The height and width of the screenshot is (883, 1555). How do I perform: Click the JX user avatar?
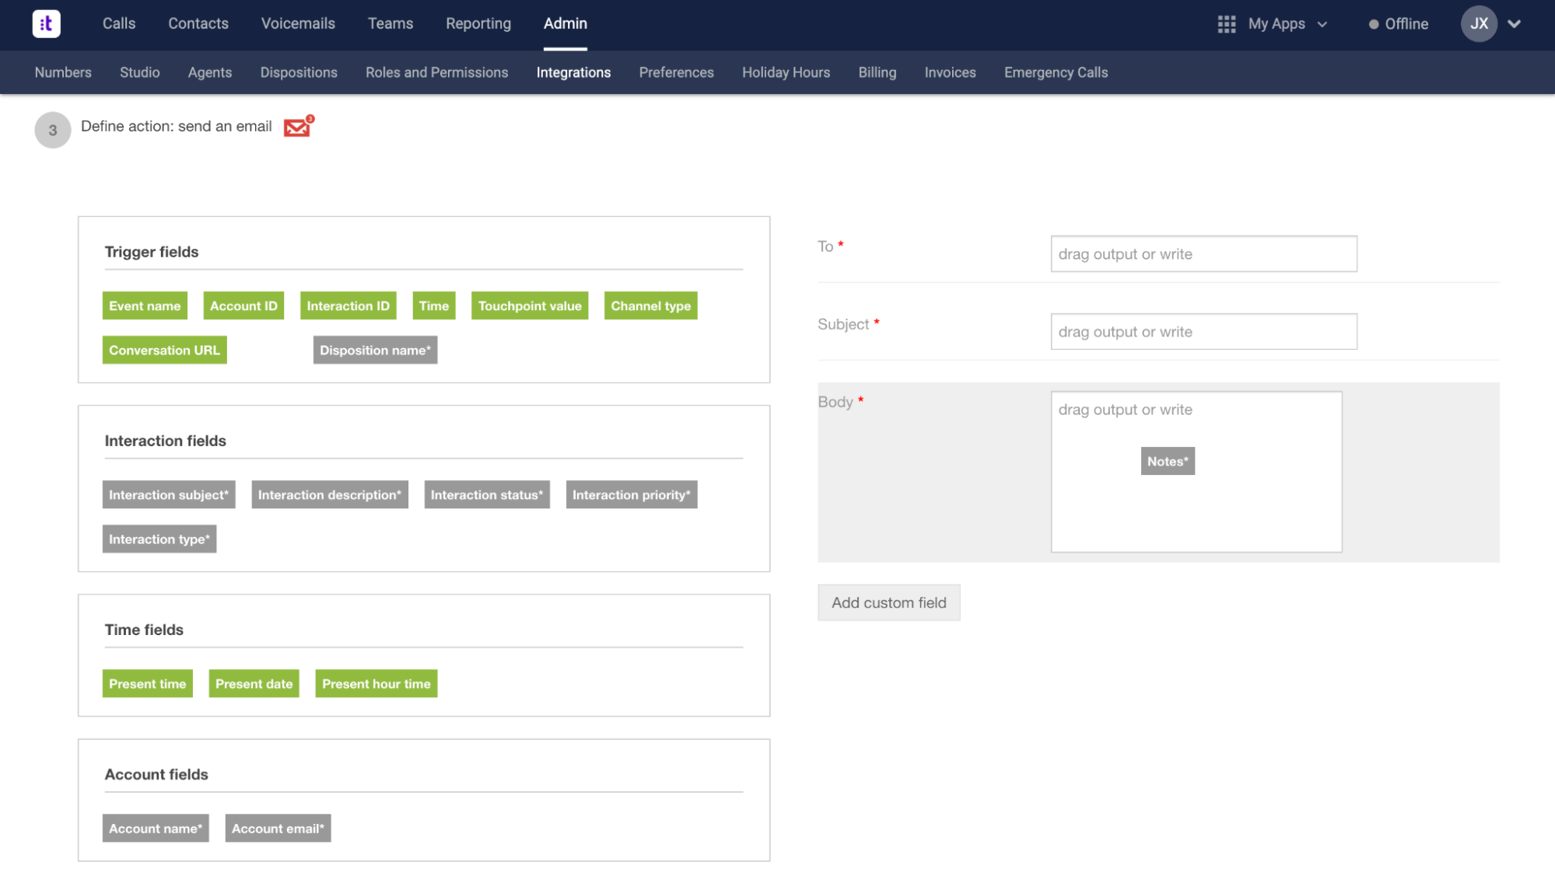(1479, 24)
